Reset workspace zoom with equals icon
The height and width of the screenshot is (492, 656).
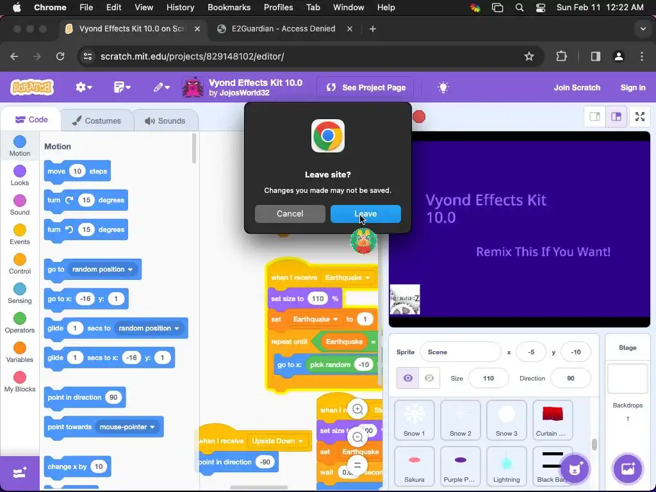(x=357, y=465)
